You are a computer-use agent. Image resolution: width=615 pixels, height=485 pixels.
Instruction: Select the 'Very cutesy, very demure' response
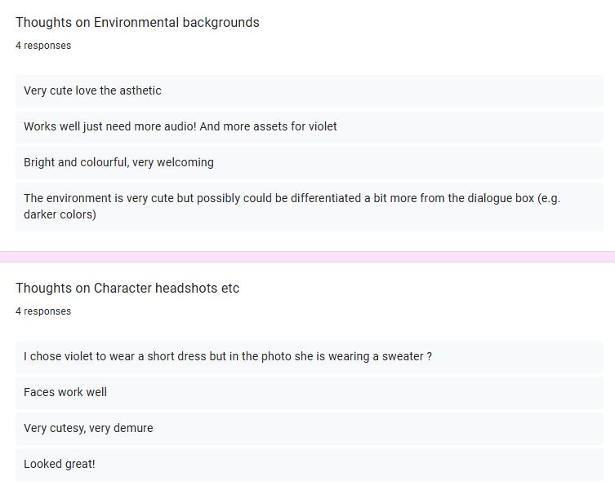309,428
